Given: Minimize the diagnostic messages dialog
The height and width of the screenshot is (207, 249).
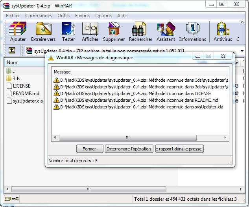Looking at the screenshot, I should tap(198, 56).
